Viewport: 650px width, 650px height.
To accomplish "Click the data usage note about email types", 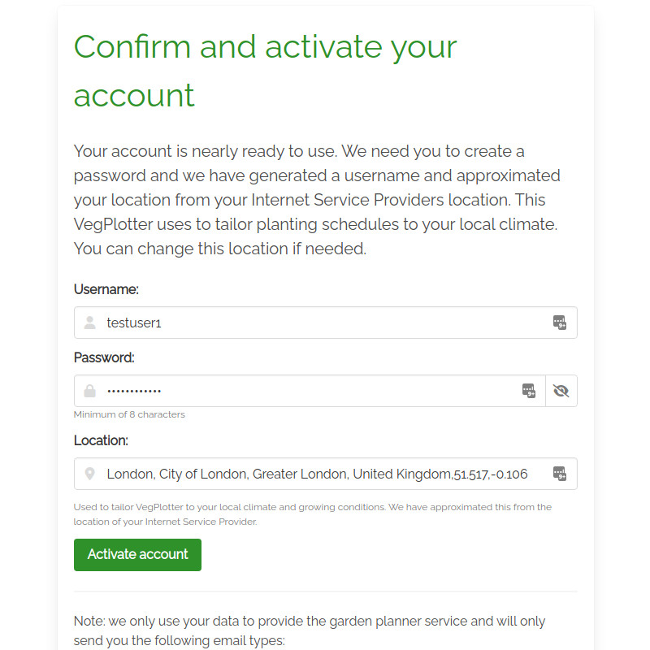I will tap(309, 631).
